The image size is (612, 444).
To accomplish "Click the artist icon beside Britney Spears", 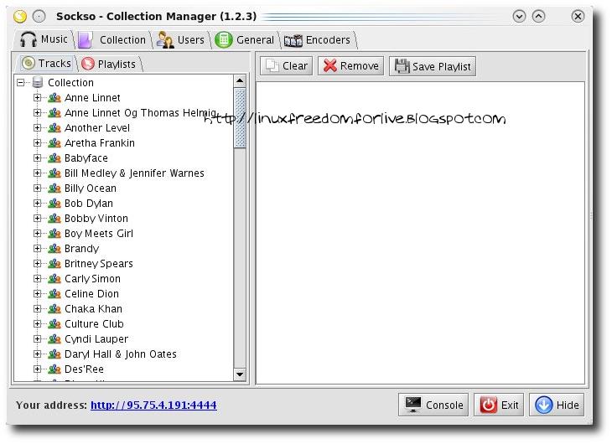I will coord(54,264).
